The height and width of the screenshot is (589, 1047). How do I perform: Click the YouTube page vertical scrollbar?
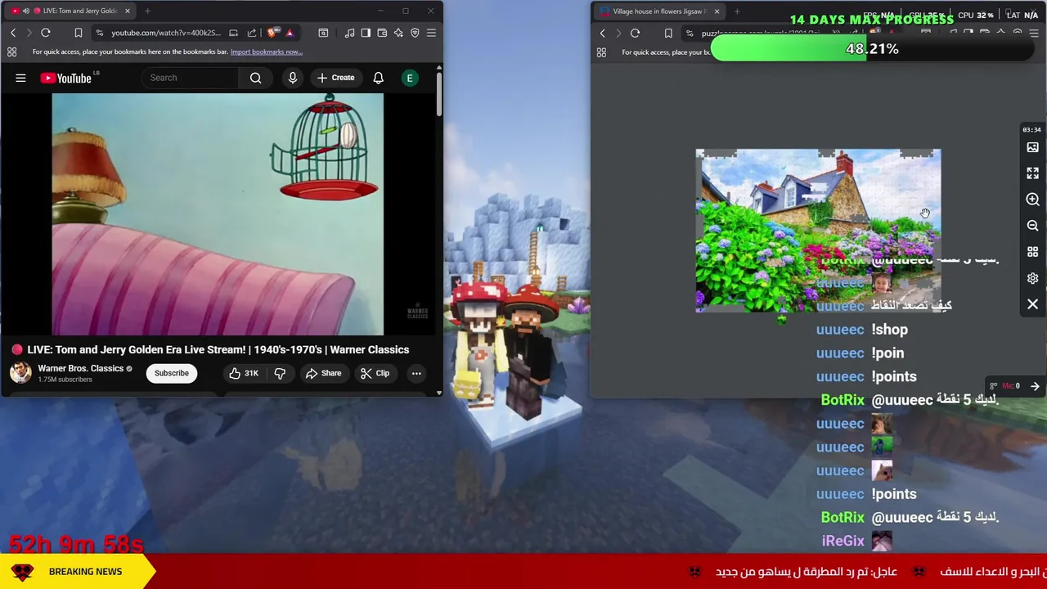click(x=438, y=94)
